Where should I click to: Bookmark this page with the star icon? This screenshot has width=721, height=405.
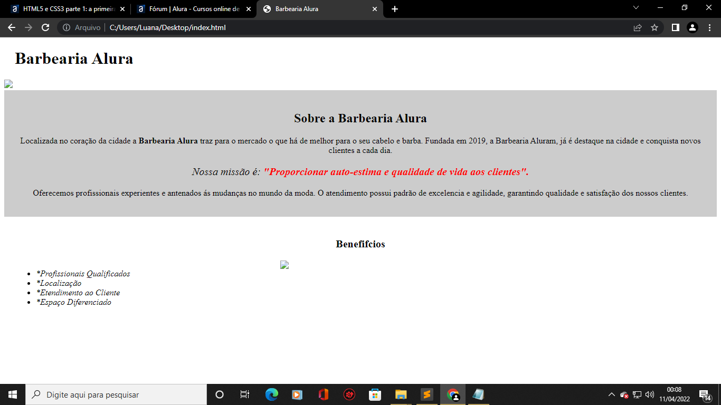[x=654, y=27]
